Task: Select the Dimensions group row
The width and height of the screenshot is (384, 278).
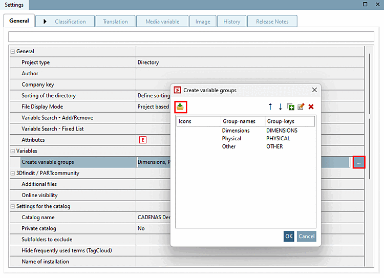Action: point(246,131)
